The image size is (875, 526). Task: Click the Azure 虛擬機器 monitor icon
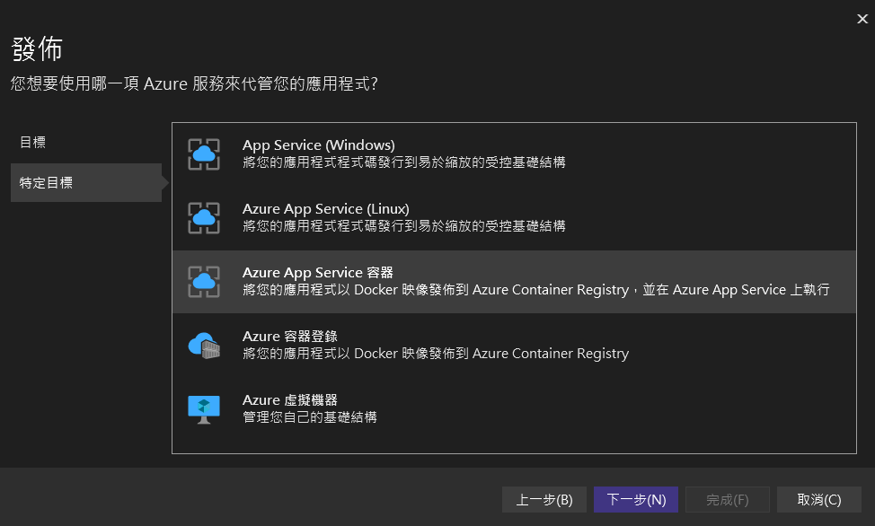(204, 408)
